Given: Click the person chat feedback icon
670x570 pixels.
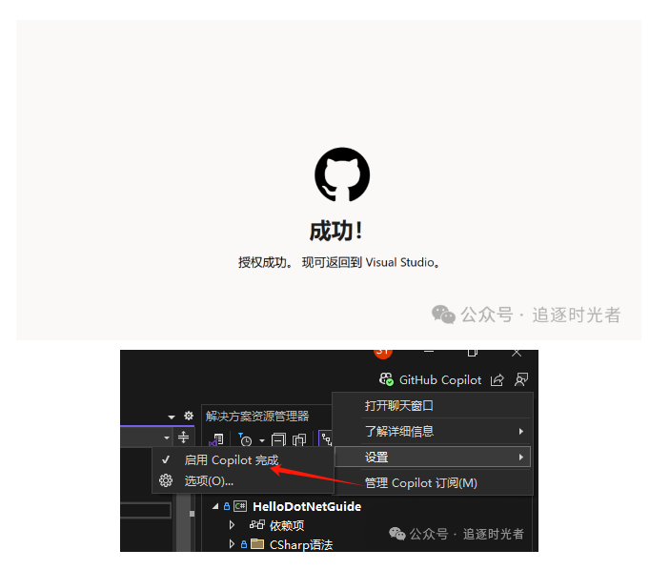Looking at the screenshot, I should point(521,379).
